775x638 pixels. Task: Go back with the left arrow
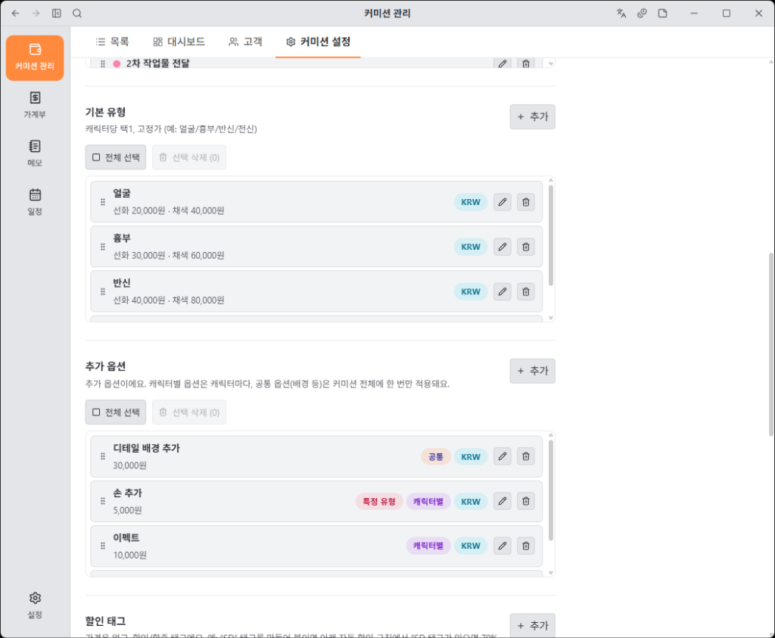coord(15,14)
